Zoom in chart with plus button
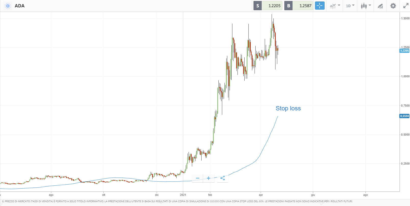410x206 pixels. pyautogui.click(x=208, y=178)
